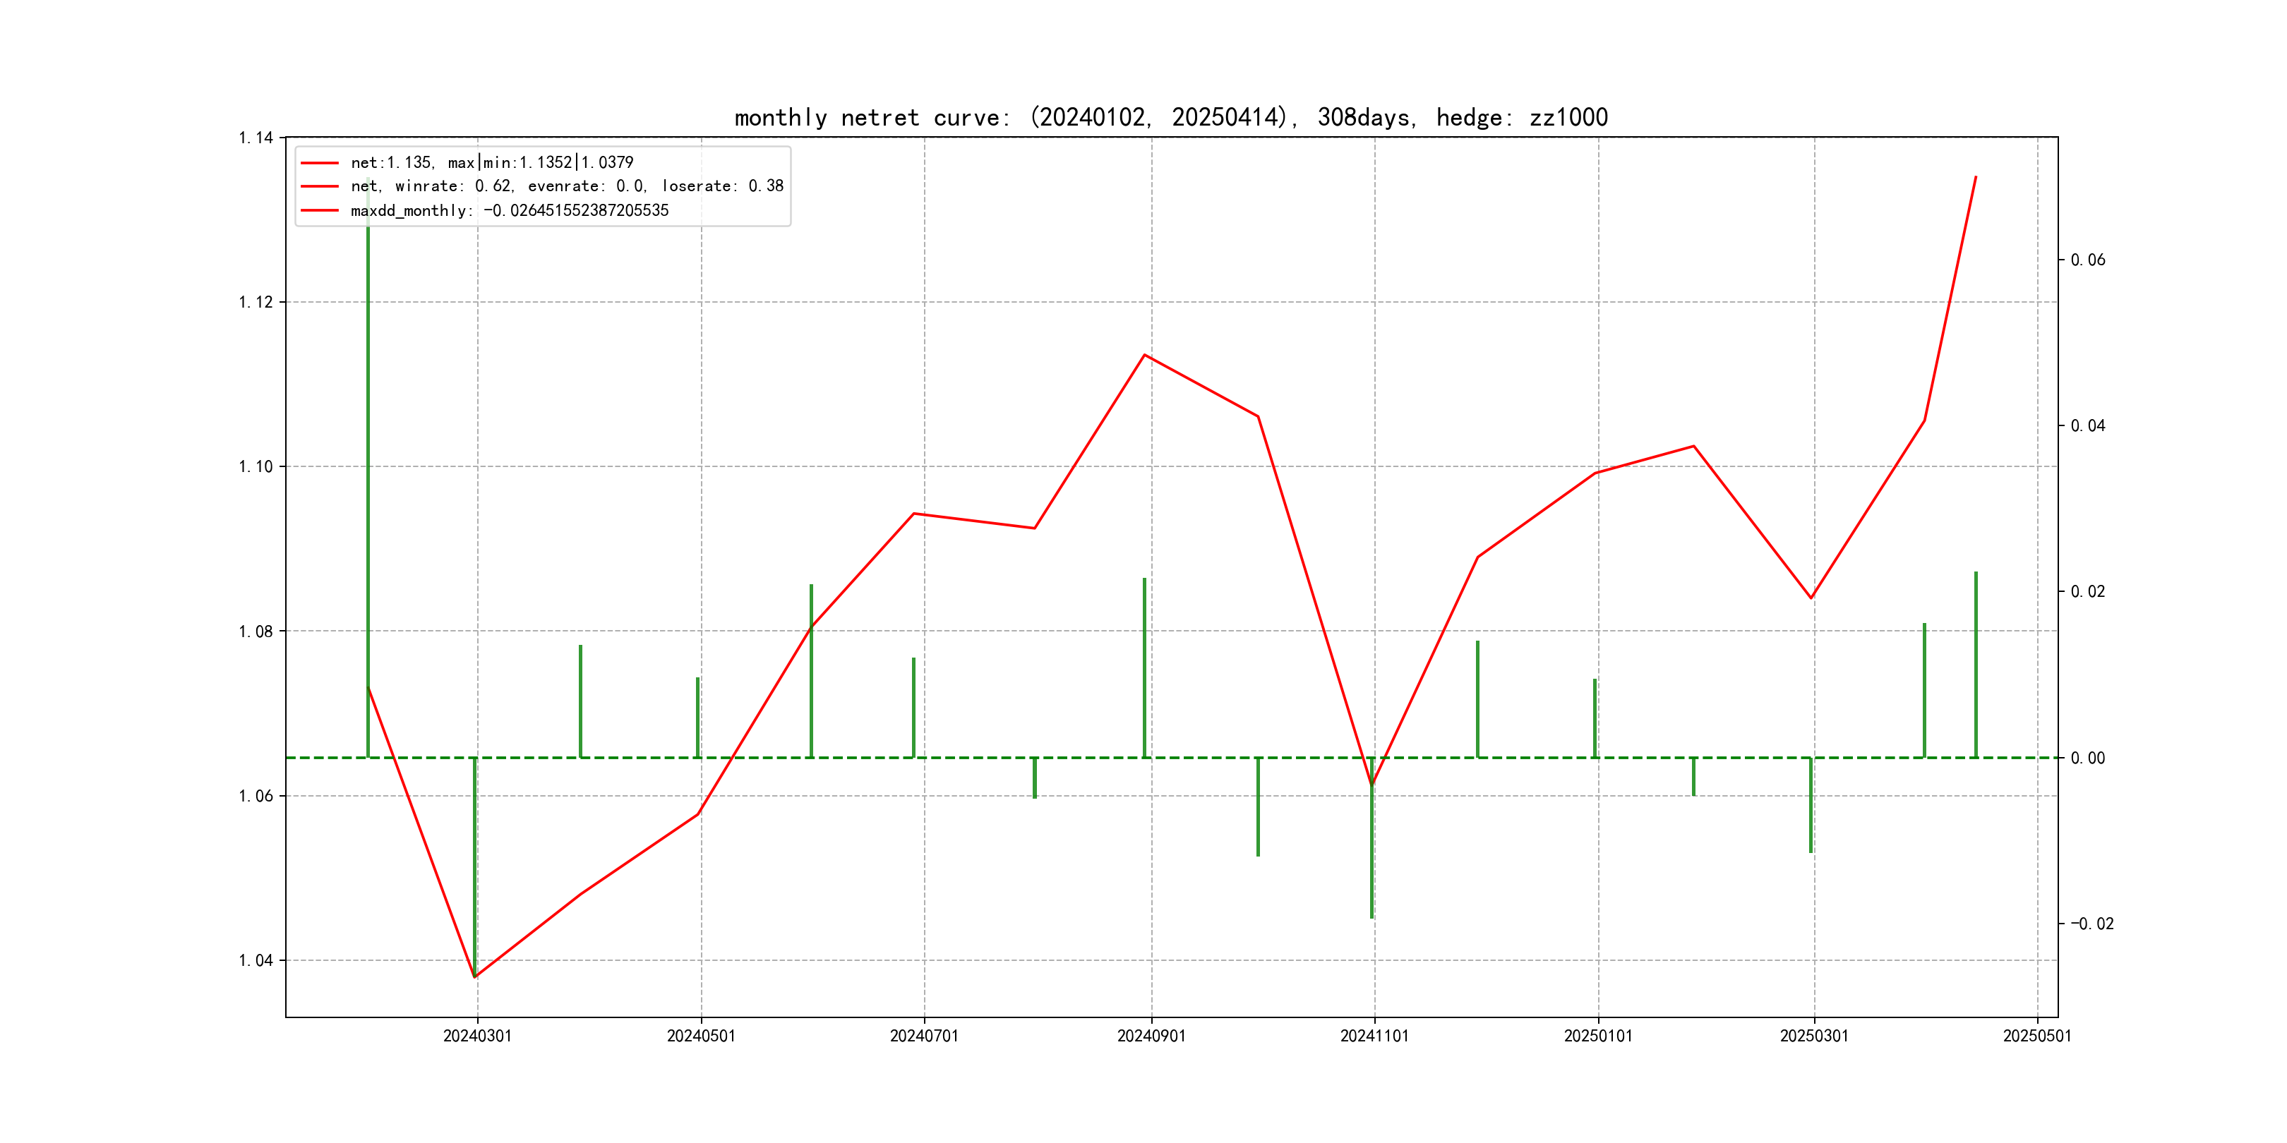Screen dimensions: 2287x1143
Task: Click the 1.10 left axis tick label
Action: click(256, 467)
